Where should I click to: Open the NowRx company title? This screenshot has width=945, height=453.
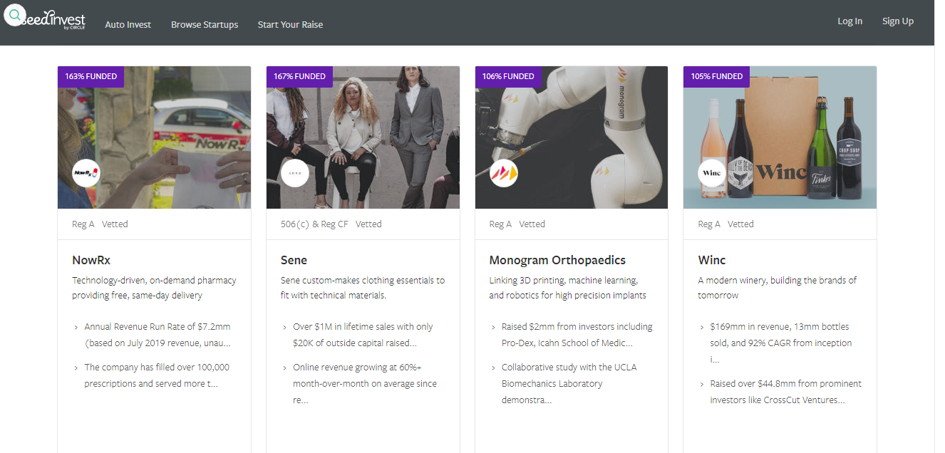(91, 260)
